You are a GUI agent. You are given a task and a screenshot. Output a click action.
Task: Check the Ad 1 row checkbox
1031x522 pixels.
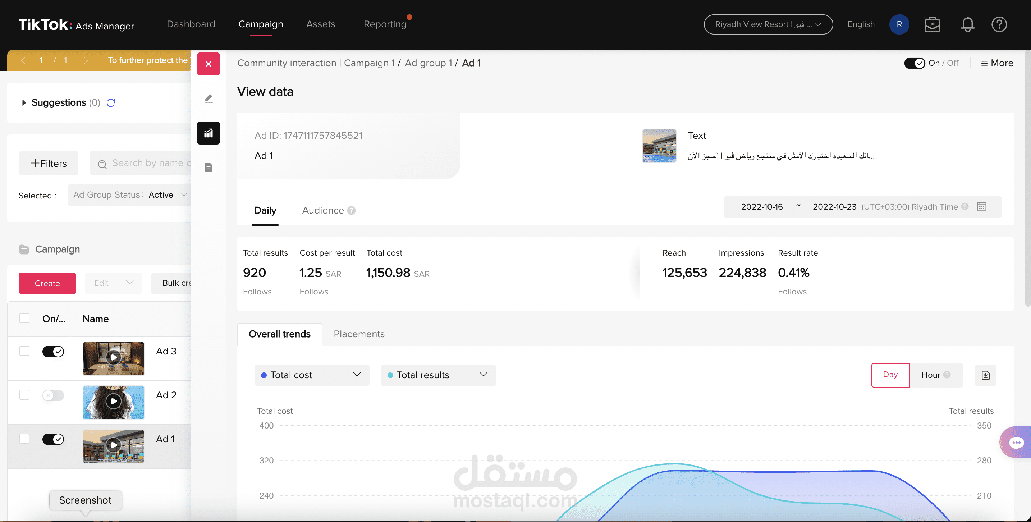pyautogui.click(x=24, y=439)
